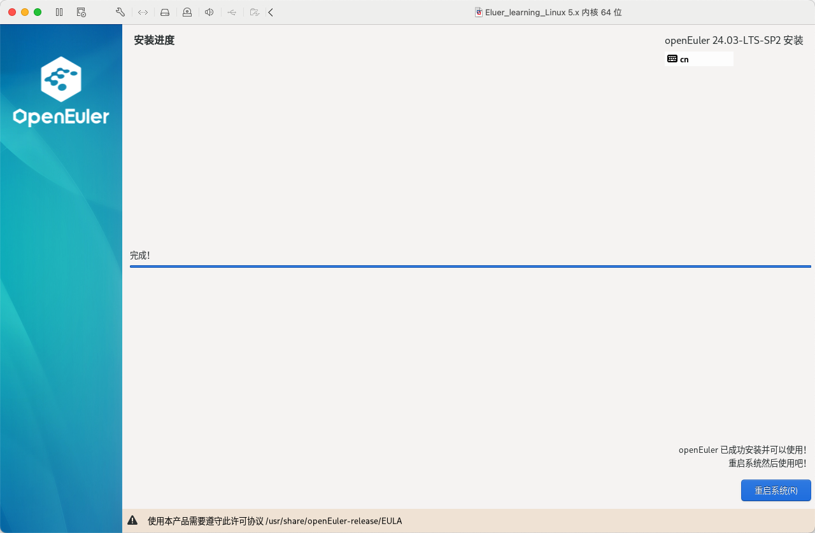Click the Reboot System (重启系统) button
The height and width of the screenshot is (533, 815).
point(776,490)
